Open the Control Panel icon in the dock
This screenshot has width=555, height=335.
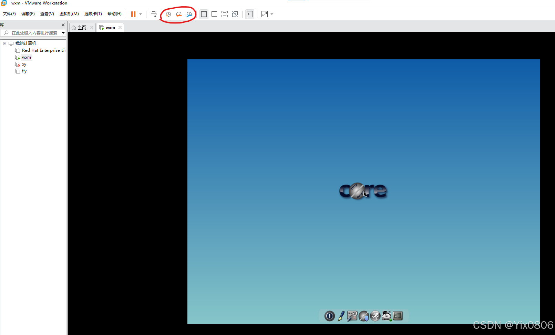(352, 316)
